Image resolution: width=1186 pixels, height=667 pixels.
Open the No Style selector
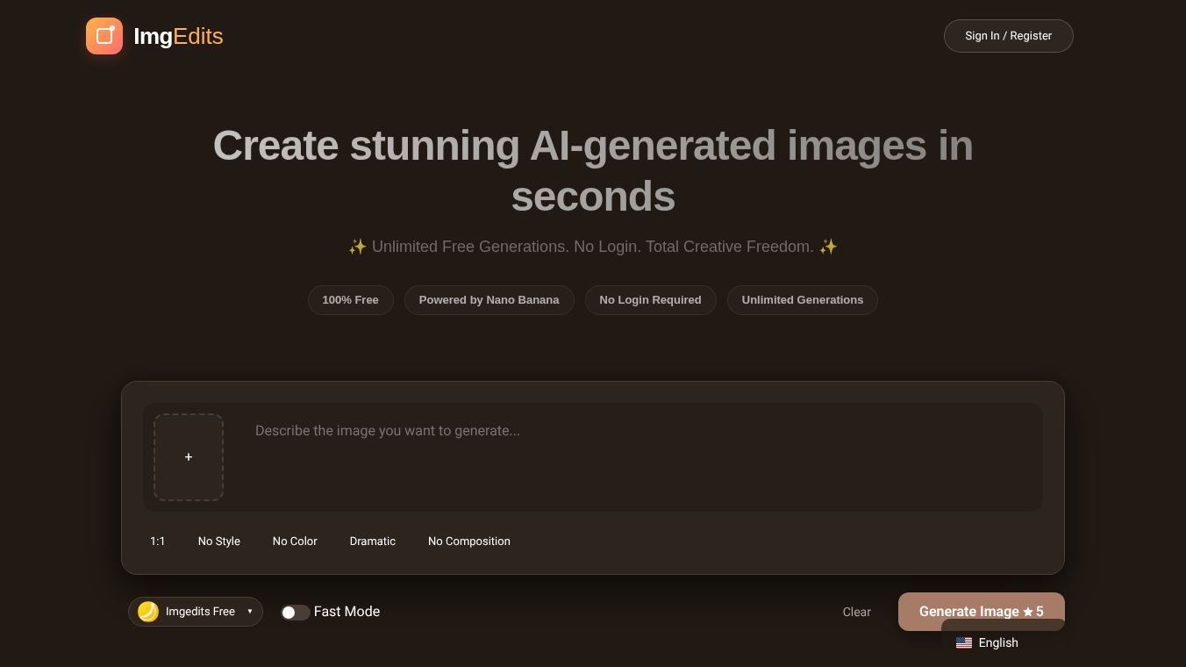tap(219, 541)
